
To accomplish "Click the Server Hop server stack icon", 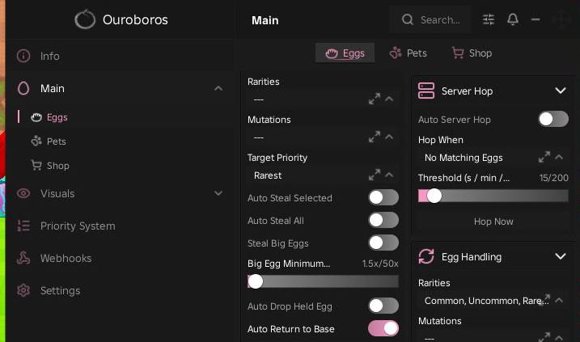I will (x=425, y=91).
